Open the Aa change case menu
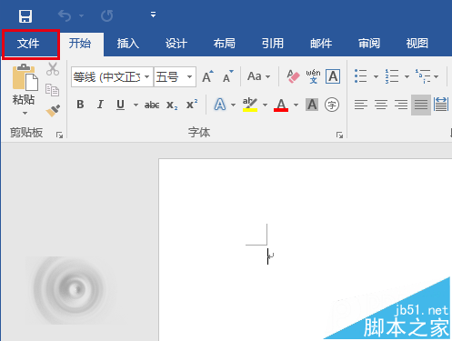 pos(258,76)
